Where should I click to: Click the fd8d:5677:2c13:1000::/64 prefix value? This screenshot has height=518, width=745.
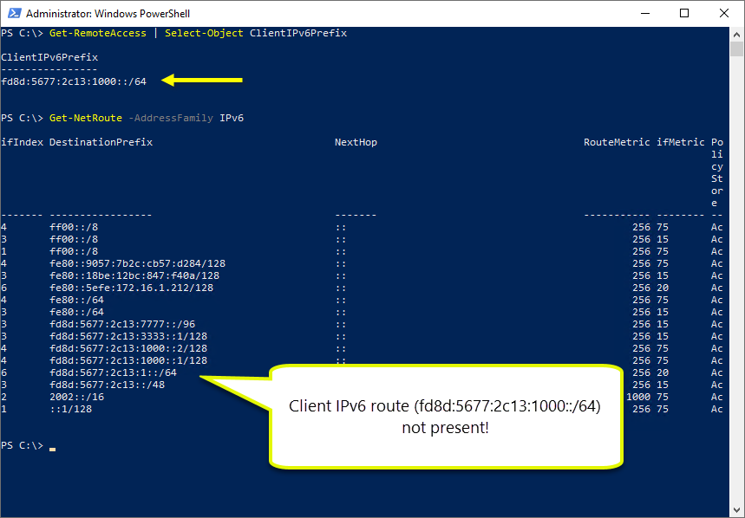pyautogui.click(x=72, y=80)
